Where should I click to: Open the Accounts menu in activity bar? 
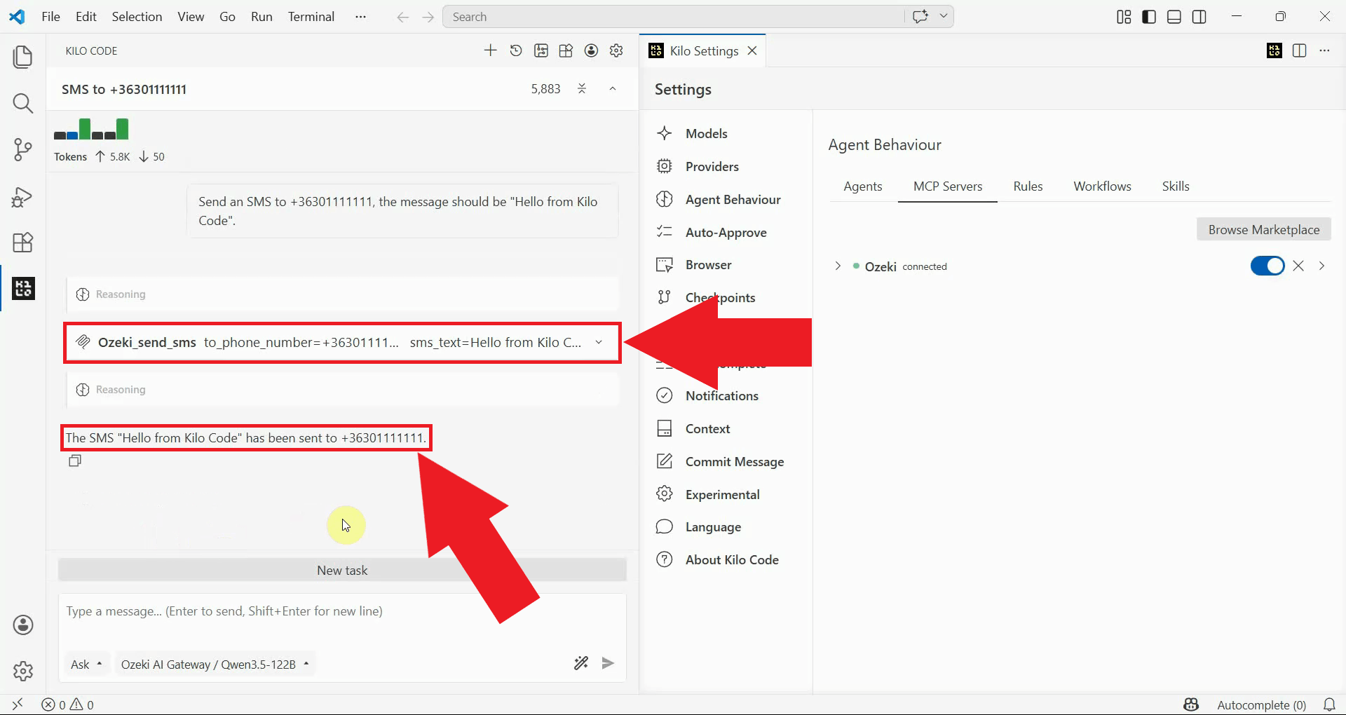coord(23,625)
